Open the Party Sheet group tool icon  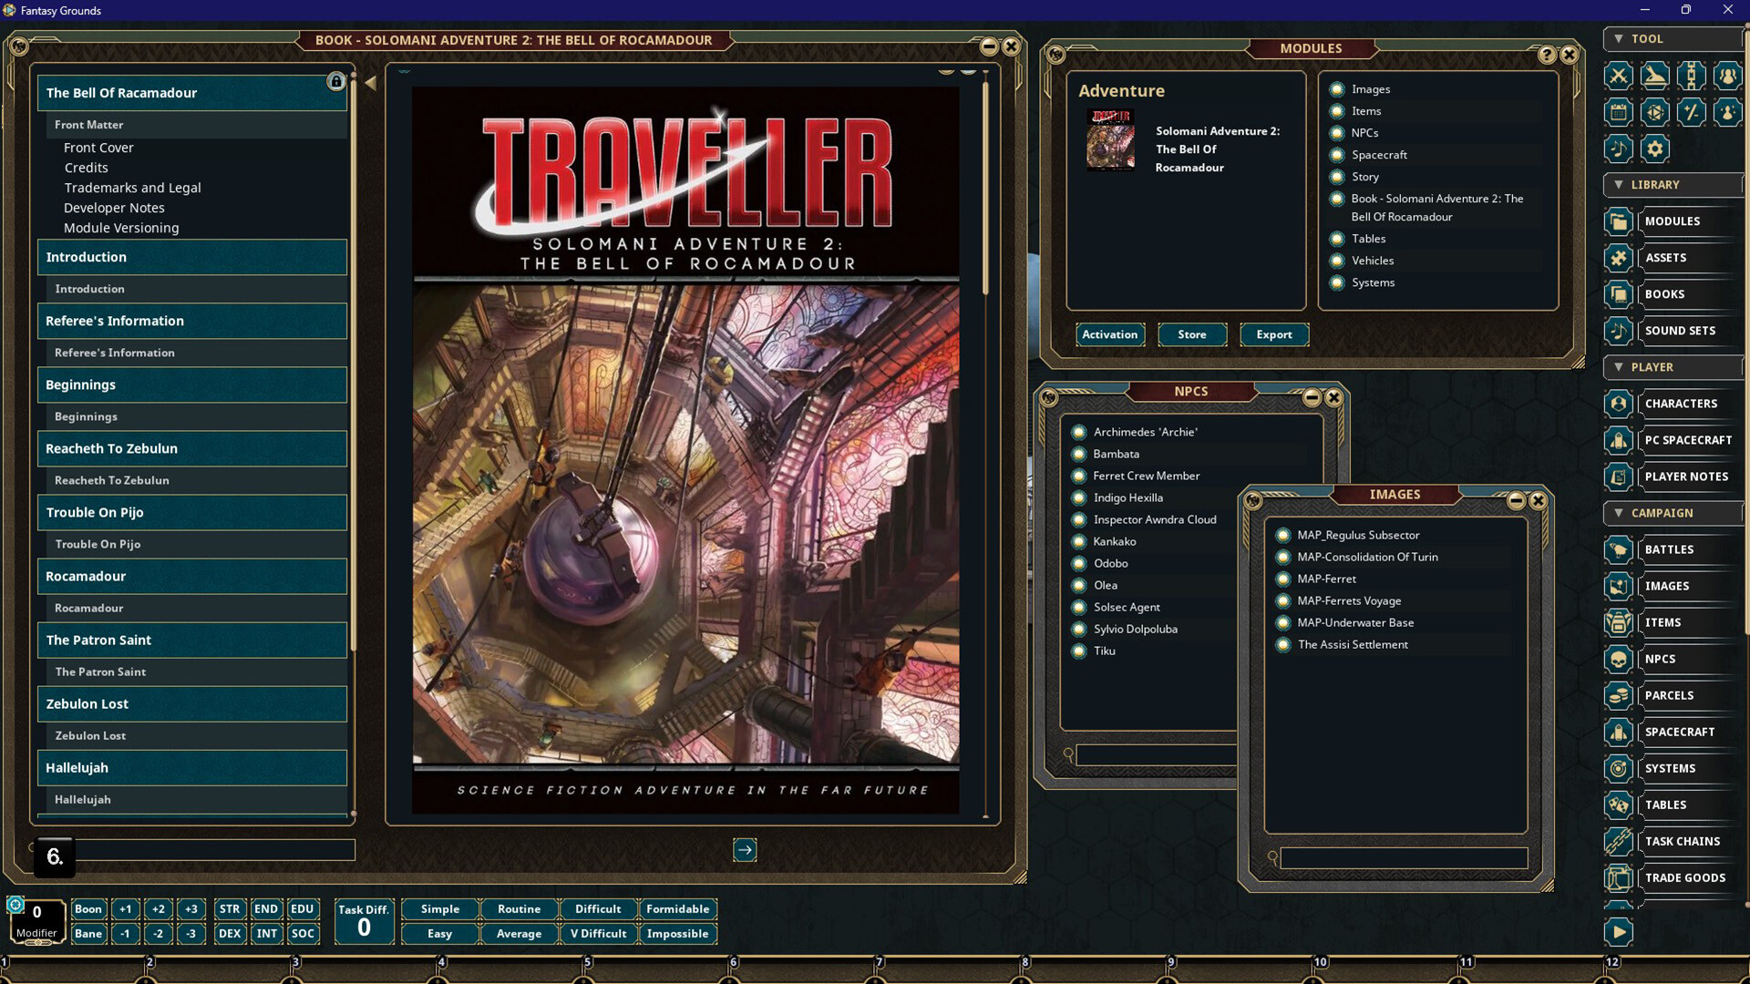point(1727,76)
